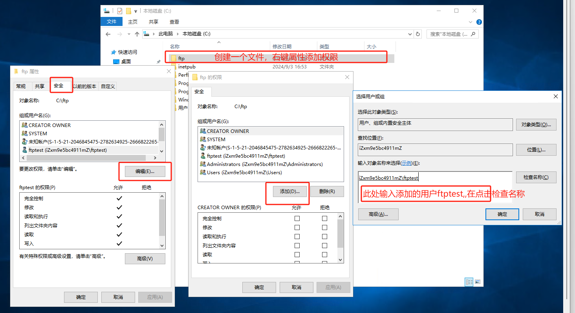575x313 pixels.
Task: Check 拒绝 for 列出文件夹内容 permission
Action: click(324, 245)
